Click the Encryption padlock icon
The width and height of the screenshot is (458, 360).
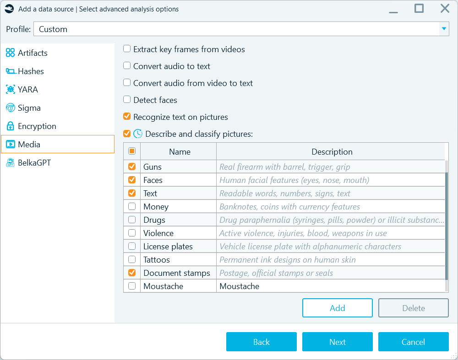point(10,126)
